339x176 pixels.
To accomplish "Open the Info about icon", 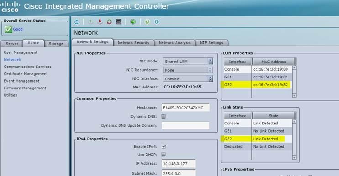I will [156, 21].
